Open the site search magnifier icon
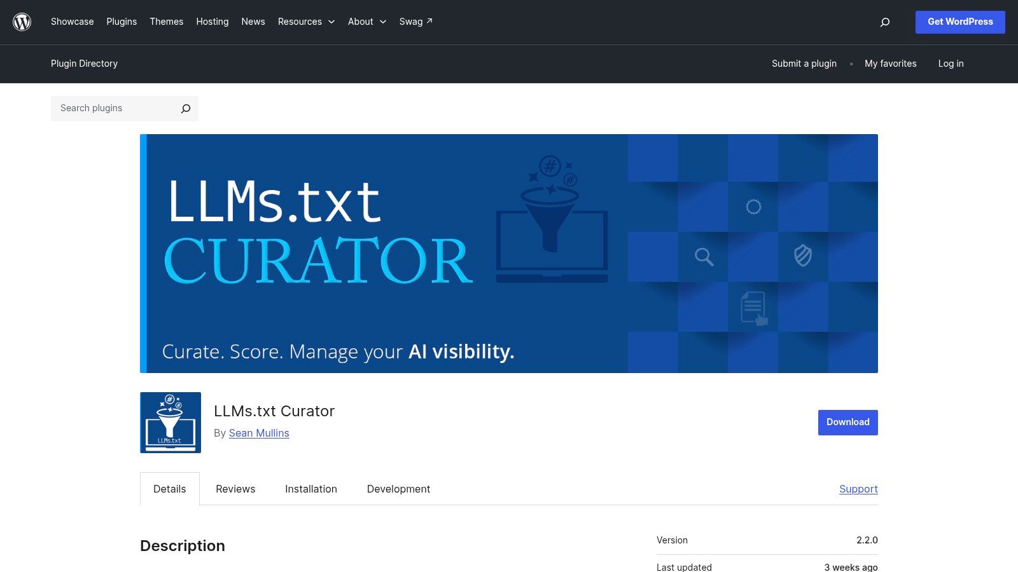Screen dimensions: 1018x572 (884, 22)
